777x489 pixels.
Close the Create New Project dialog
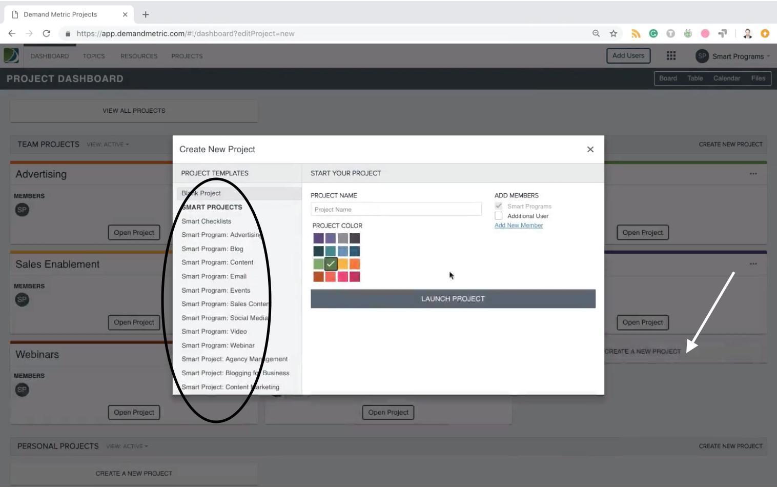[590, 149]
